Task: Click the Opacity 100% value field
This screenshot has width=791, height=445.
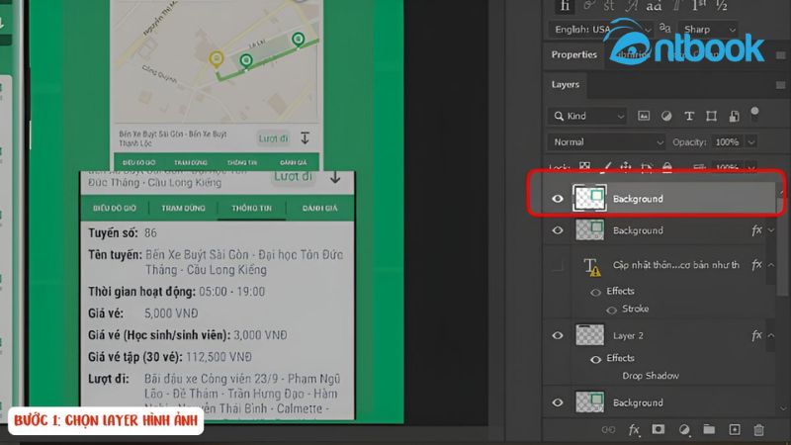Action: pos(727,142)
